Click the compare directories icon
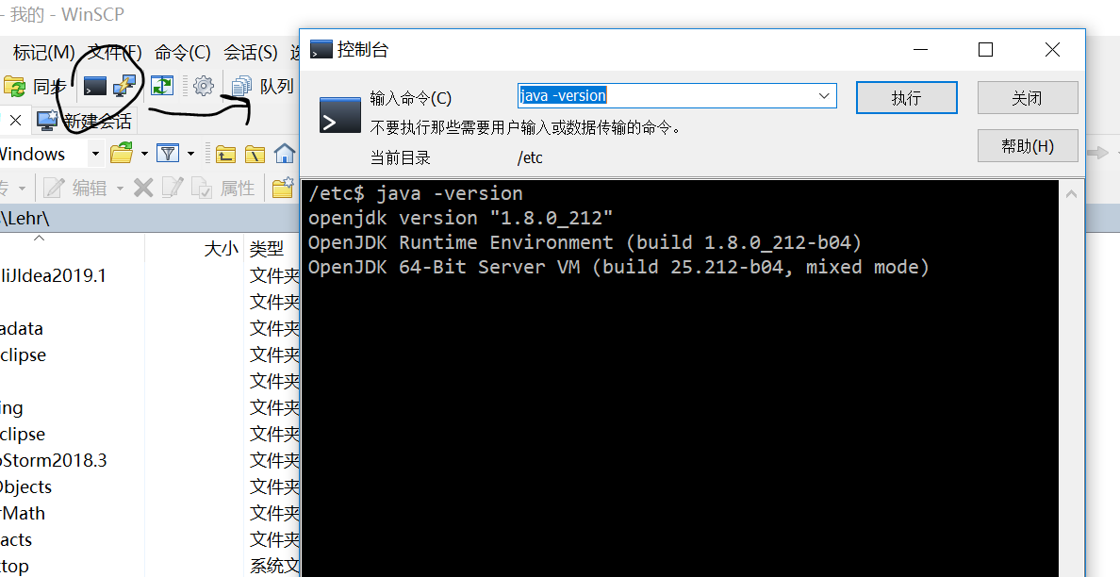This screenshot has width=1120, height=577. click(x=162, y=87)
